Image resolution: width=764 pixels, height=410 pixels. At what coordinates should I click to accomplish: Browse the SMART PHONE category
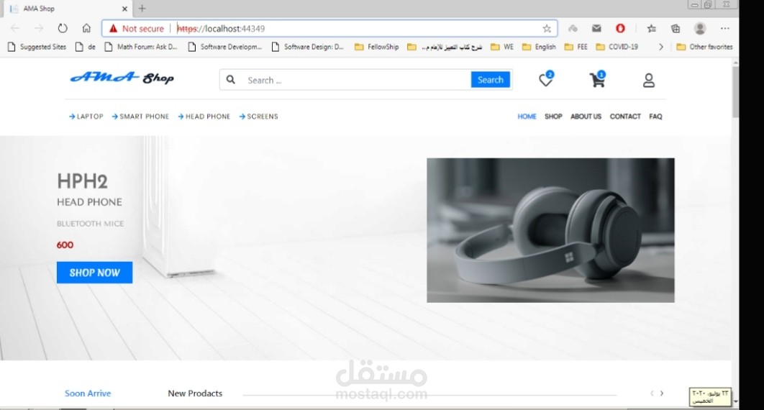[x=140, y=117]
